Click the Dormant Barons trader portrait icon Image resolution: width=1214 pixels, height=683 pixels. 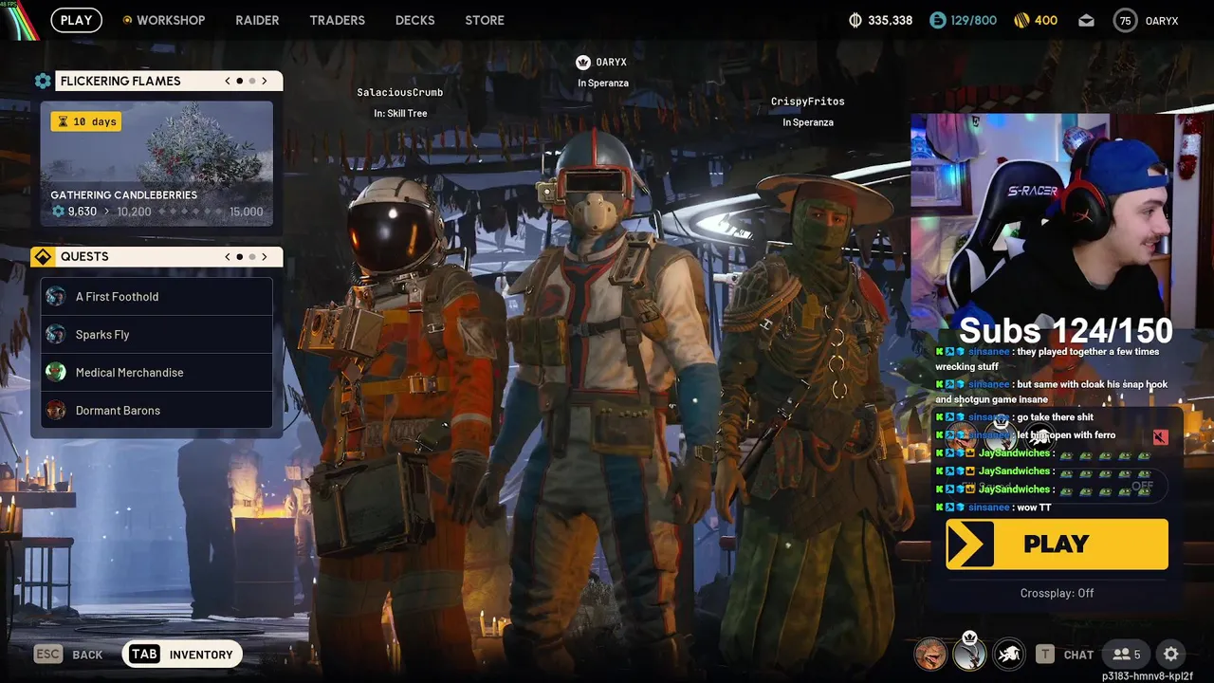pyautogui.click(x=56, y=410)
